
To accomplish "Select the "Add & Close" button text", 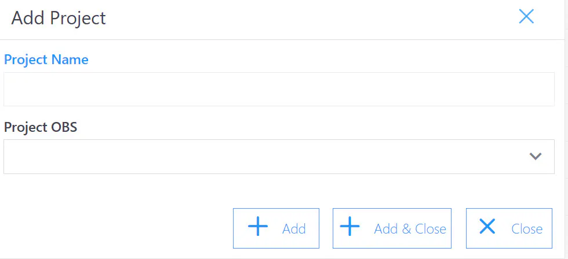I will pos(410,229).
